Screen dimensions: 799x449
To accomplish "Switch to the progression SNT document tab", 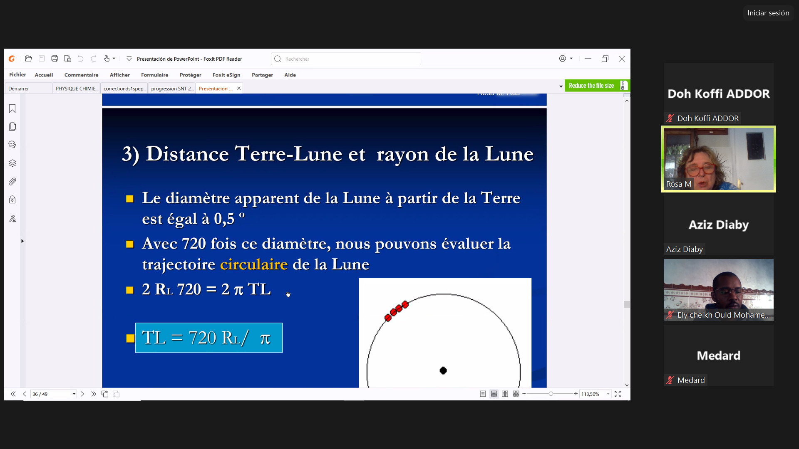I will click(x=172, y=89).
